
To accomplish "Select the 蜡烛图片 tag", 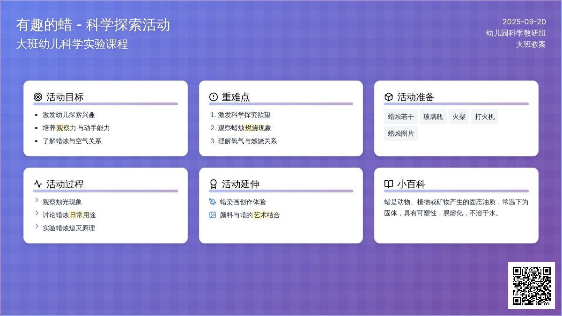I will click(x=401, y=133).
